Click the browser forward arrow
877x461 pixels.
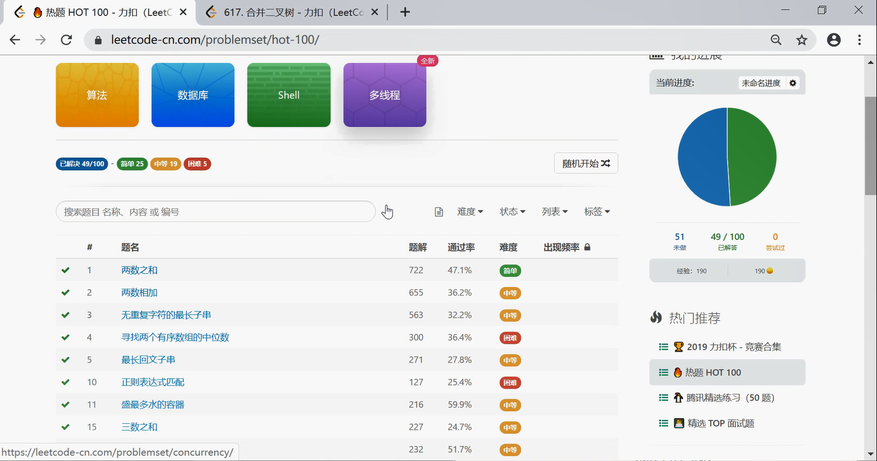pyautogui.click(x=41, y=40)
